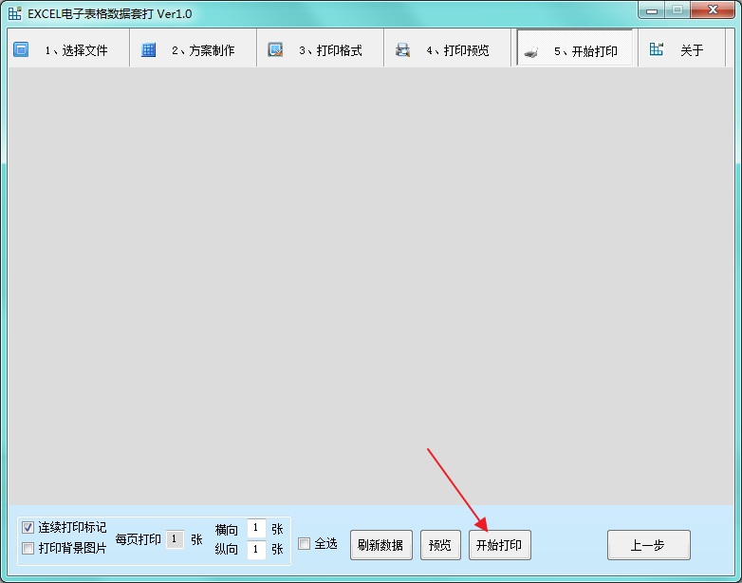Uncheck 连续打印标记 checkbox

28,527
